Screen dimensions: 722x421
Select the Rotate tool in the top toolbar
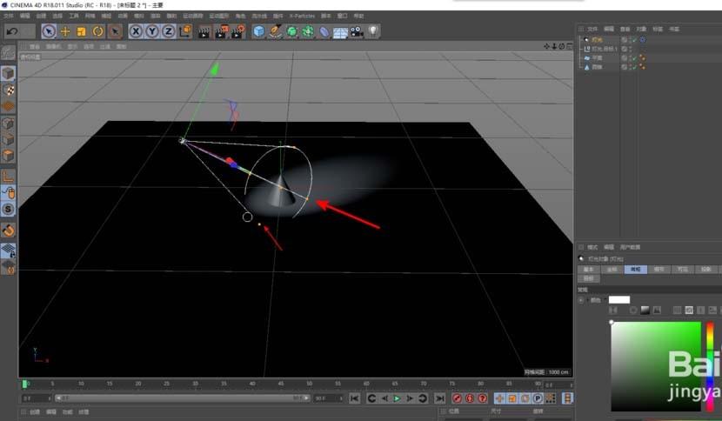(97, 31)
